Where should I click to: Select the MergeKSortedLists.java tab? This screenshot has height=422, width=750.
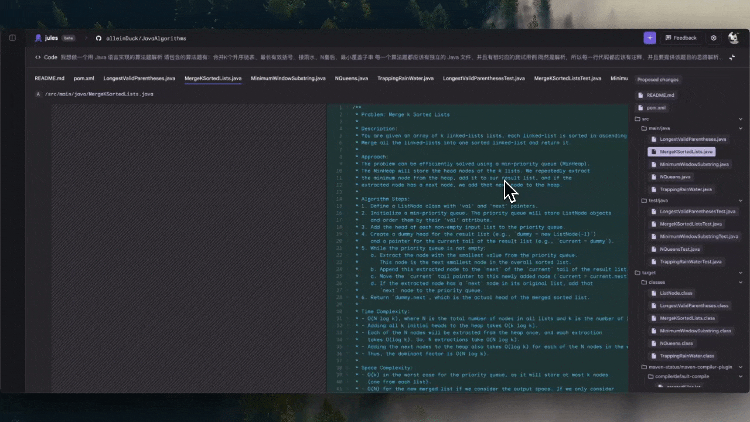point(213,78)
